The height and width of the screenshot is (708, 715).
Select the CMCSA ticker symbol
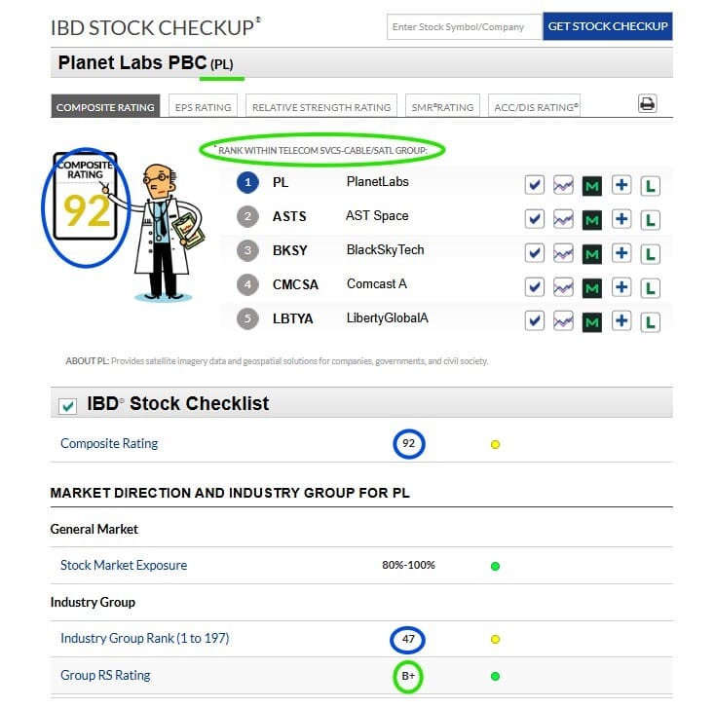[x=295, y=284]
